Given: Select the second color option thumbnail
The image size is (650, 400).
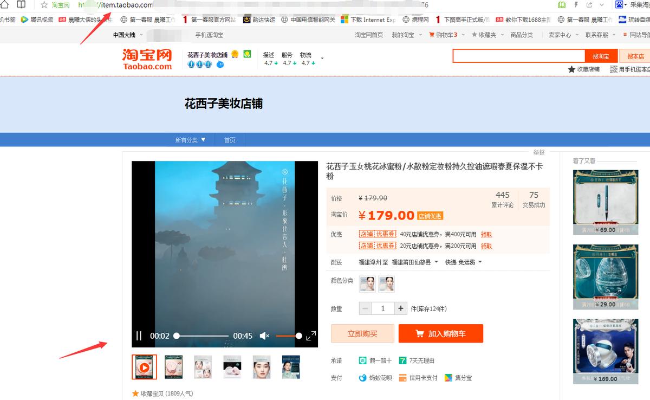Looking at the screenshot, I should 387,283.
